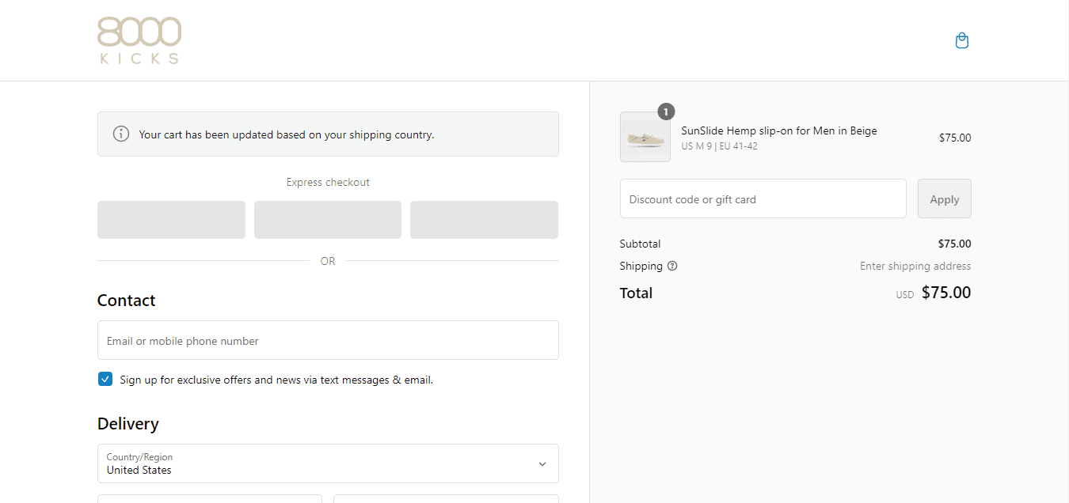Click the 'USD' currency label
Image resolution: width=1069 pixels, height=503 pixels.
[x=905, y=294]
